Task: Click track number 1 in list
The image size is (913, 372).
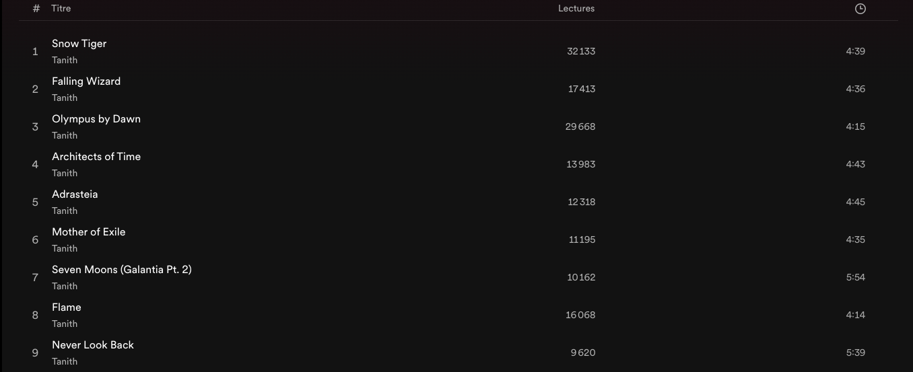Action: pyautogui.click(x=35, y=52)
